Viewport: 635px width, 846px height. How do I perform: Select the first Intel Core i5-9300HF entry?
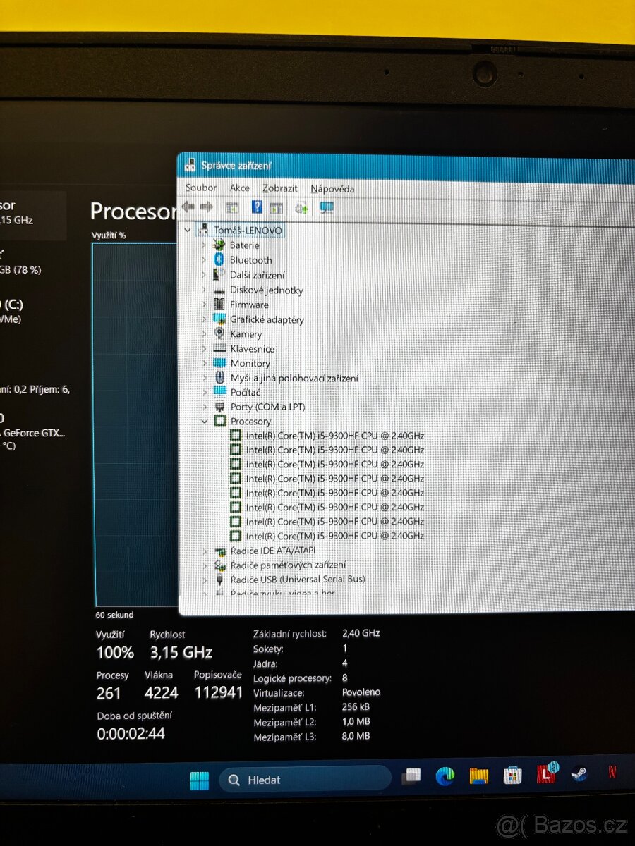click(x=332, y=435)
